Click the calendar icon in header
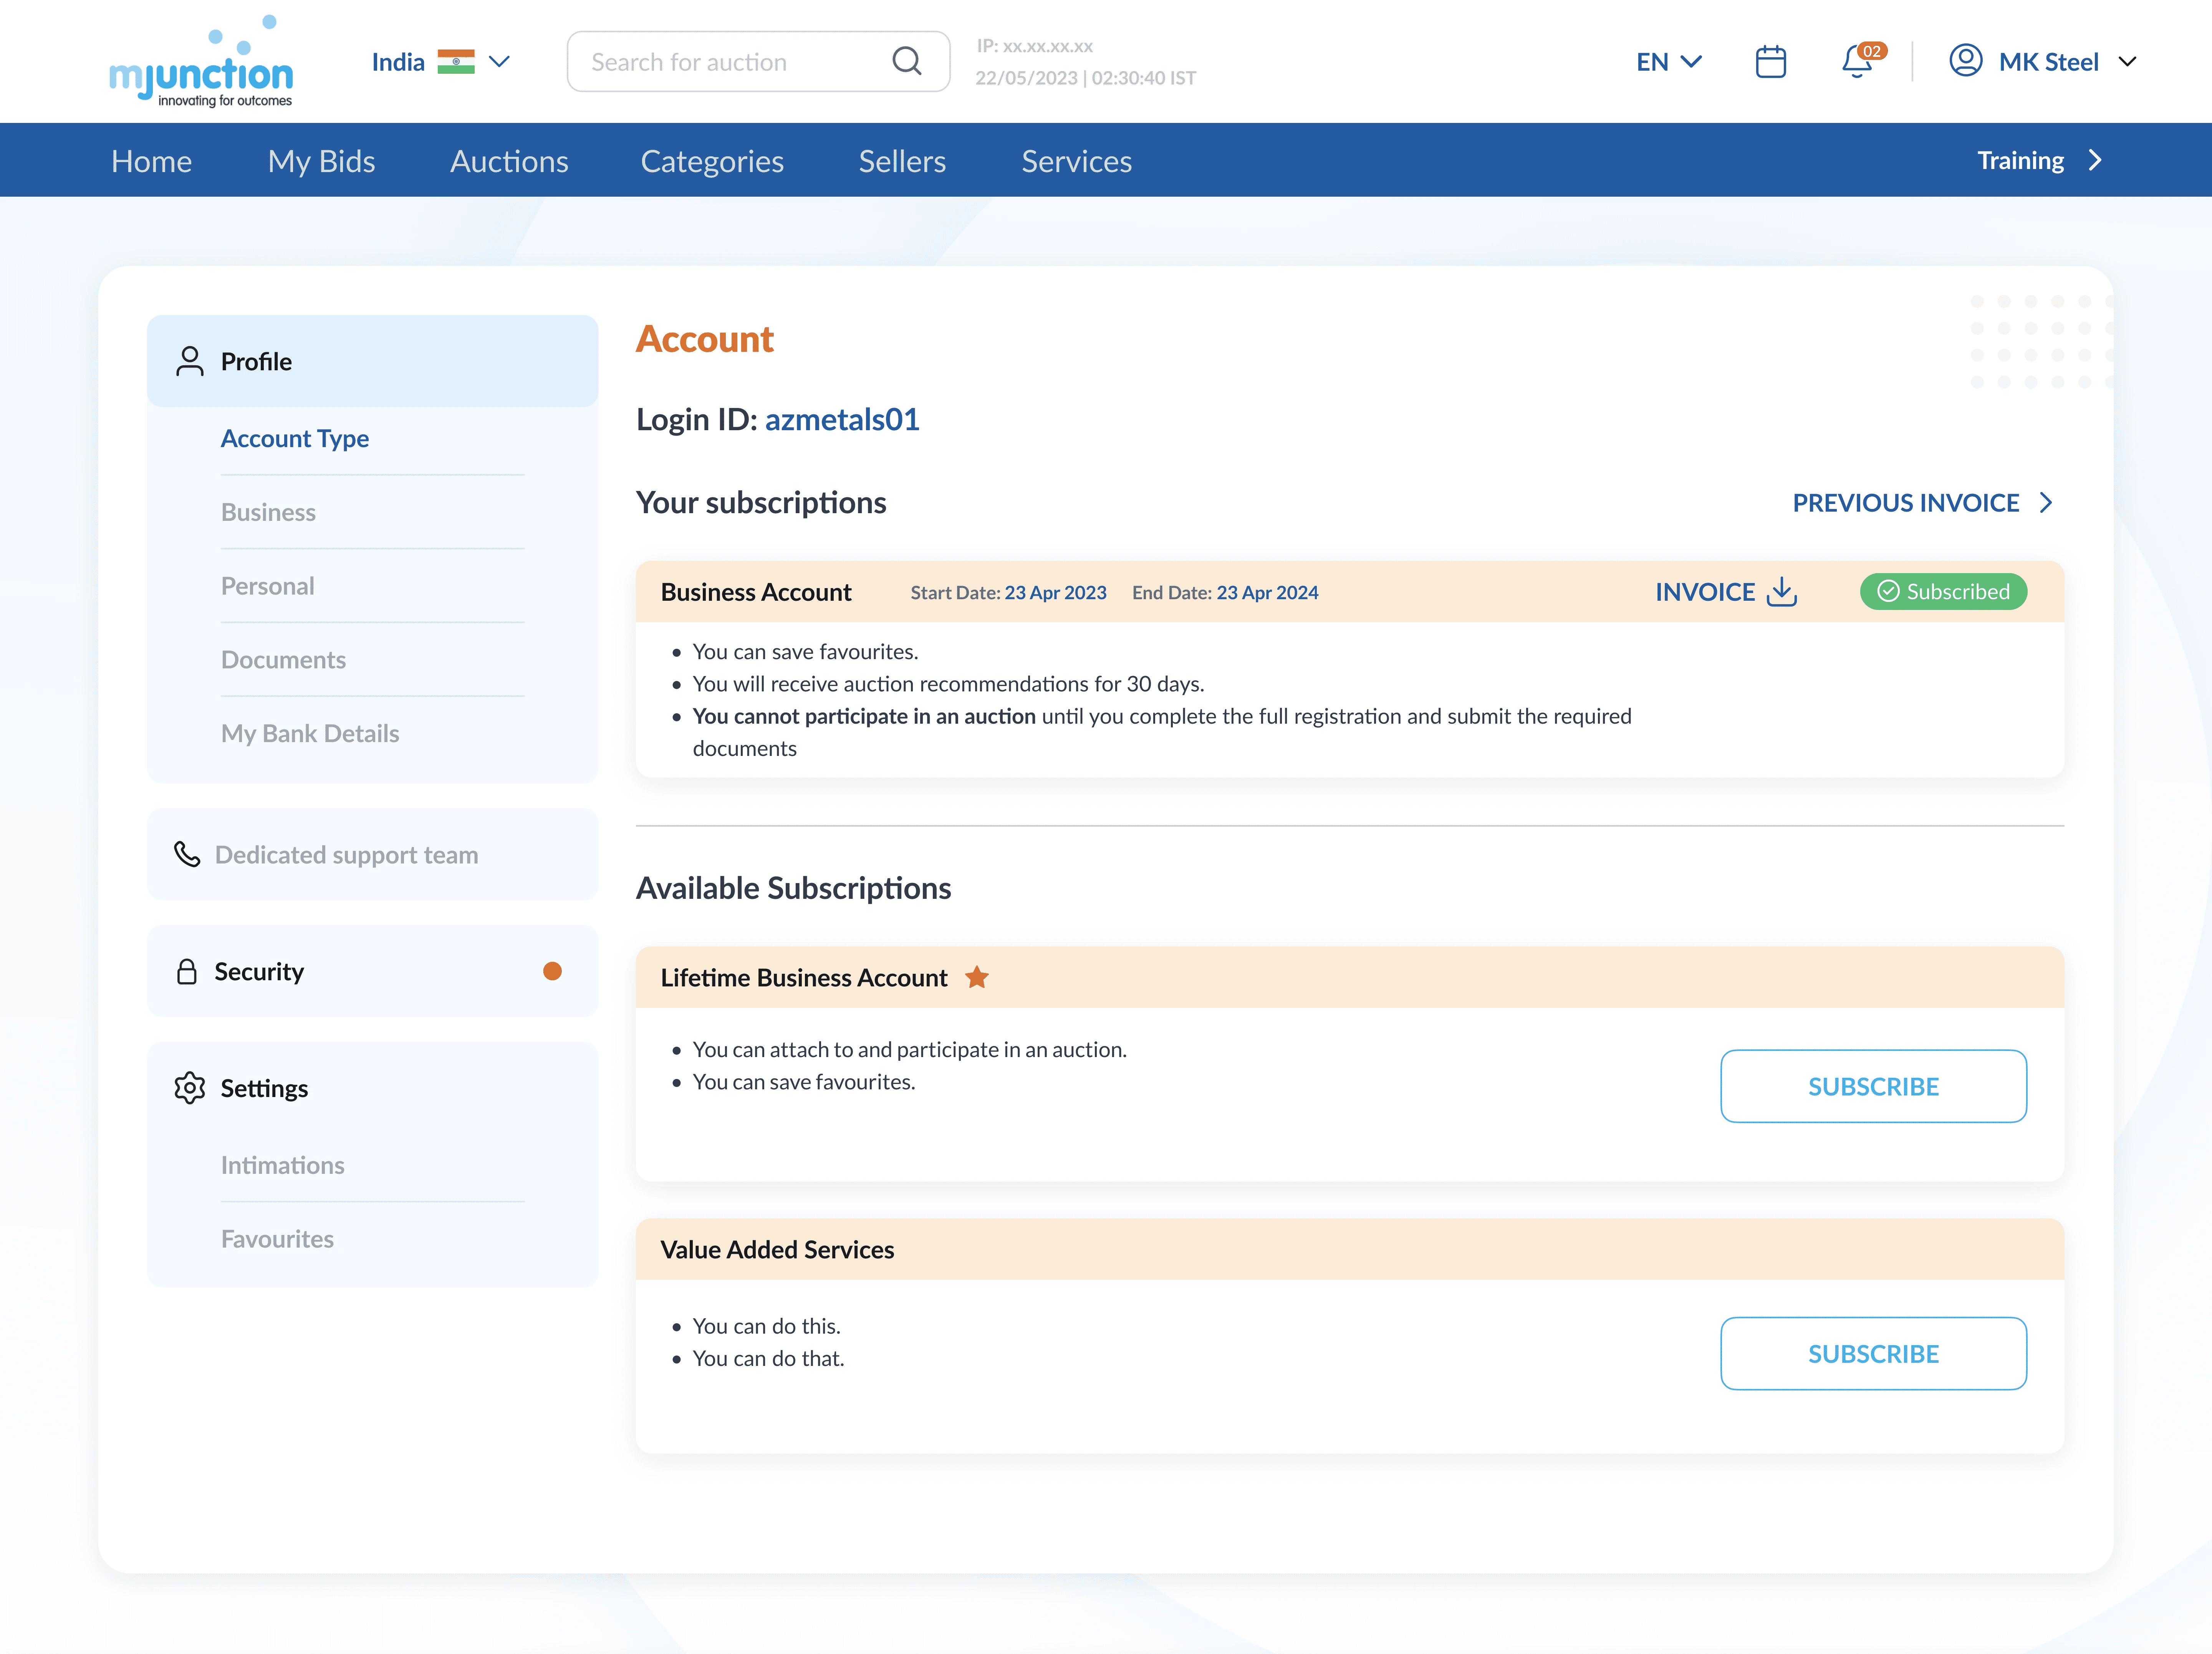This screenshot has height=1654, width=2212. click(1770, 62)
